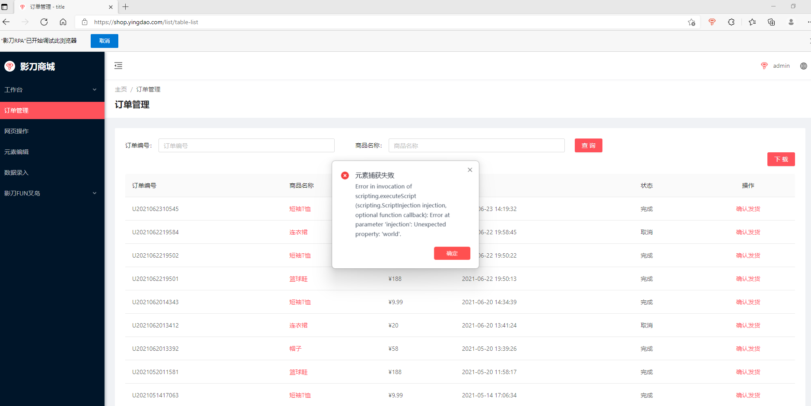This screenshot has height=406, width=811.
Task: Open the Favorites list icon
Action: point(752,22)
